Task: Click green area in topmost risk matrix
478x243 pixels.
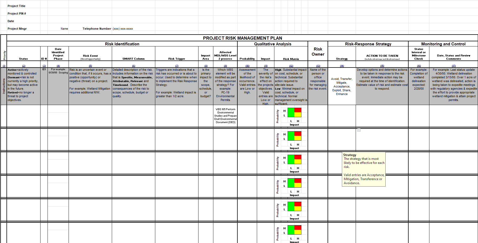Action: click(291, 112)
